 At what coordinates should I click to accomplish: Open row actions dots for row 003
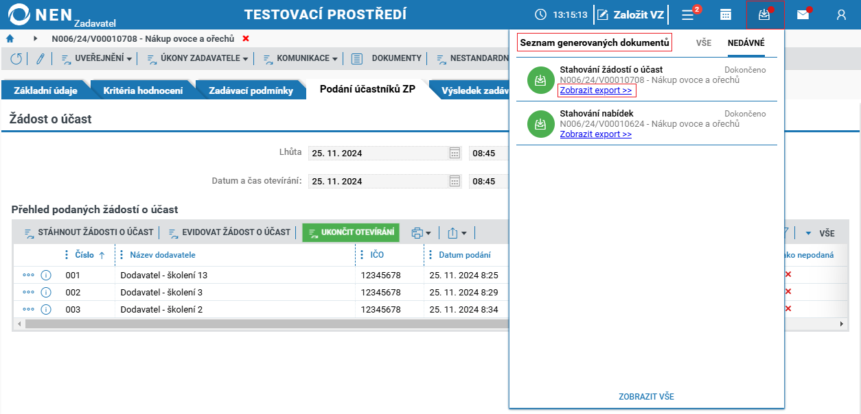point(28,309)
